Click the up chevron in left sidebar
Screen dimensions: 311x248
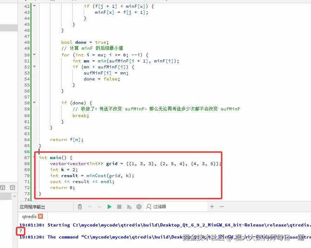click(x=14, y=196)
